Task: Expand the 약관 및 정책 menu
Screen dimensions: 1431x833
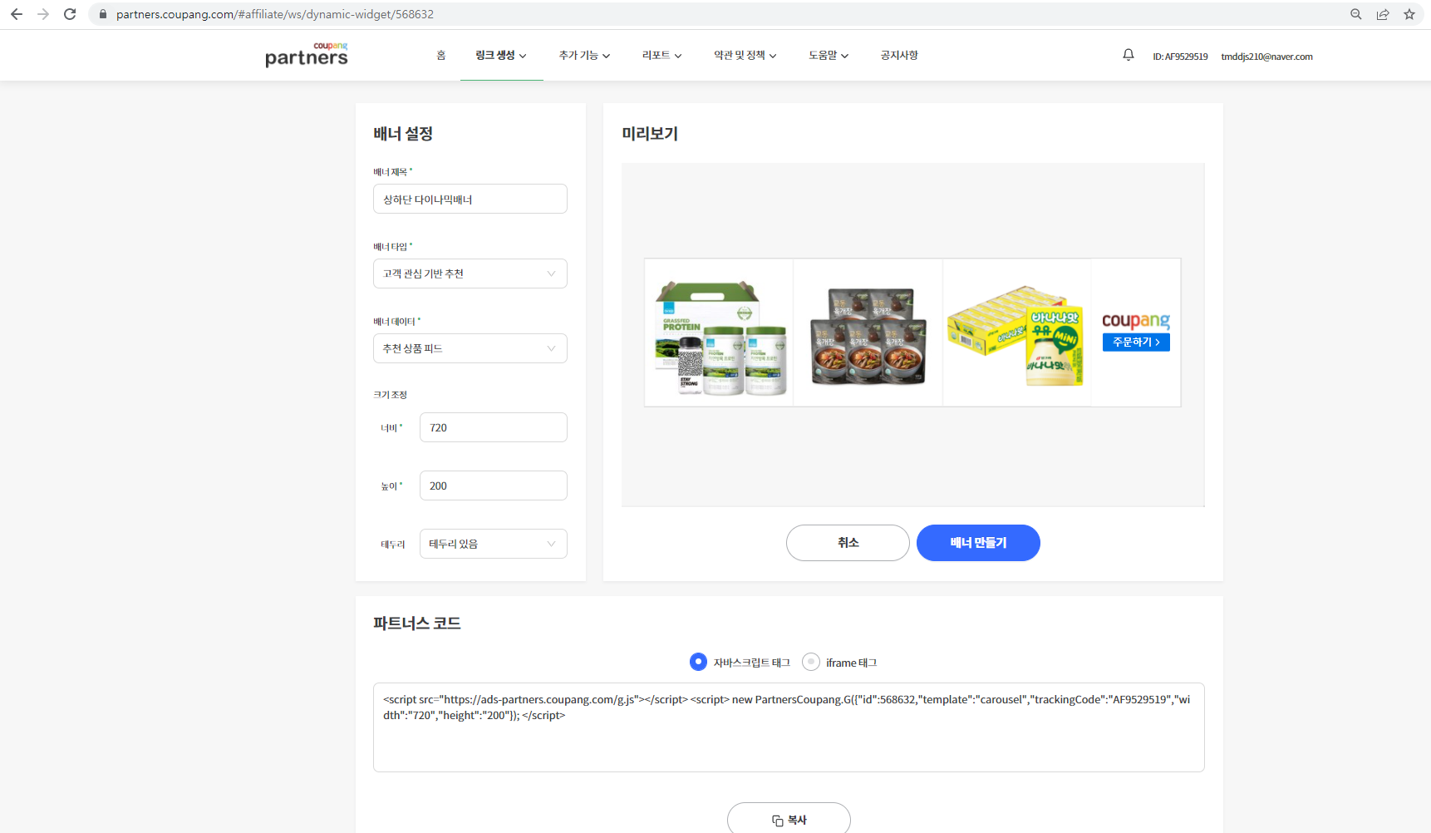Action: [745, 56]
